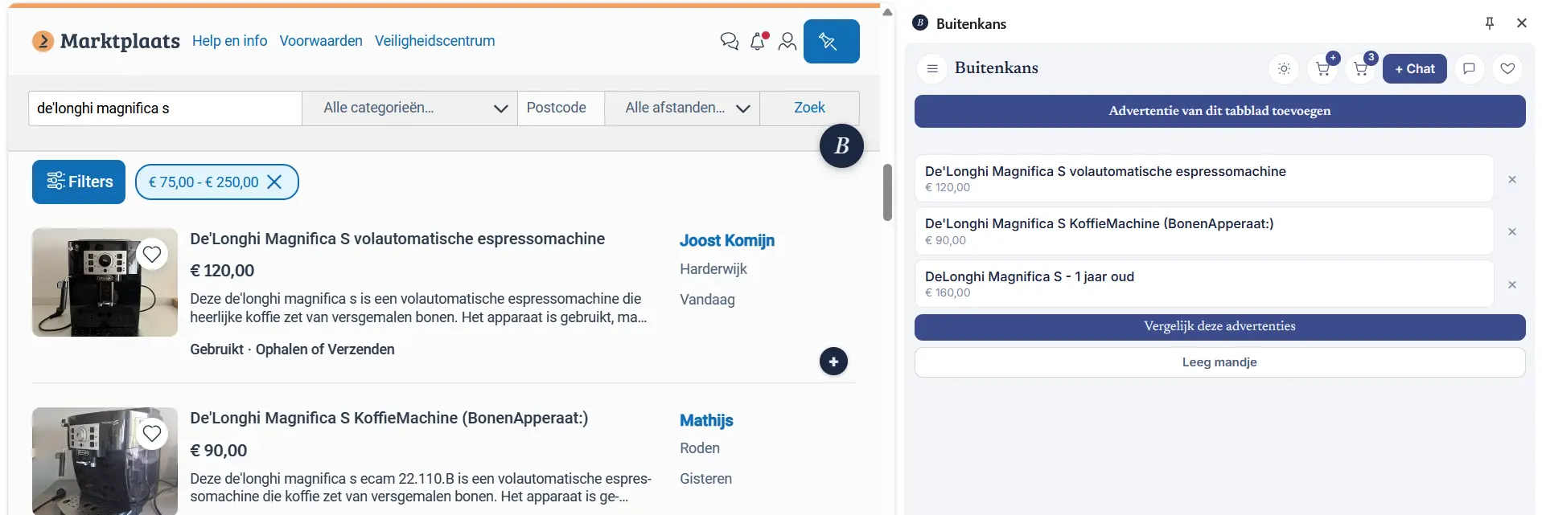Click Vergelijk deze advertenties

click(x=1219, y=327)
